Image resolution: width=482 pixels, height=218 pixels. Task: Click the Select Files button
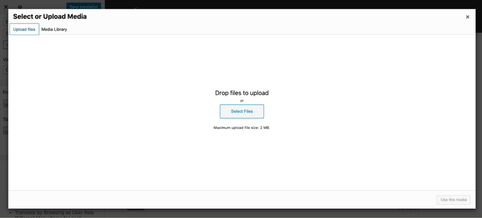(x=241, y=112)
